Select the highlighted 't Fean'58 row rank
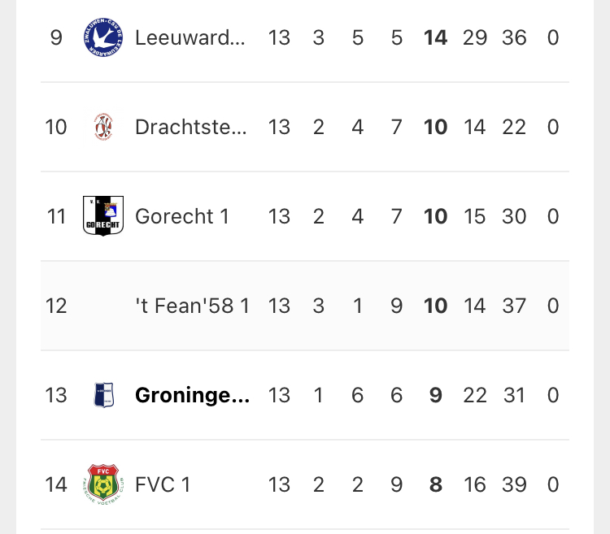Screen dimensions: 610x534 (56, 306)
